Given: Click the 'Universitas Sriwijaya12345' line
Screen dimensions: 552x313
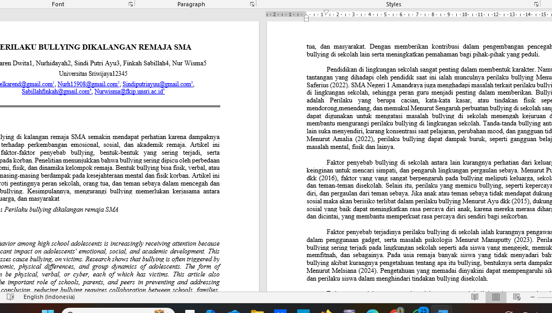Looking at the screenshot, I should (x=93, y=74).
